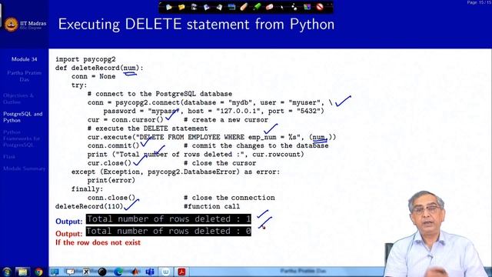Open Google Chrome from the taskbar
Image resolution: width=492 pixels, height=277 pixels.
point(39,272)
